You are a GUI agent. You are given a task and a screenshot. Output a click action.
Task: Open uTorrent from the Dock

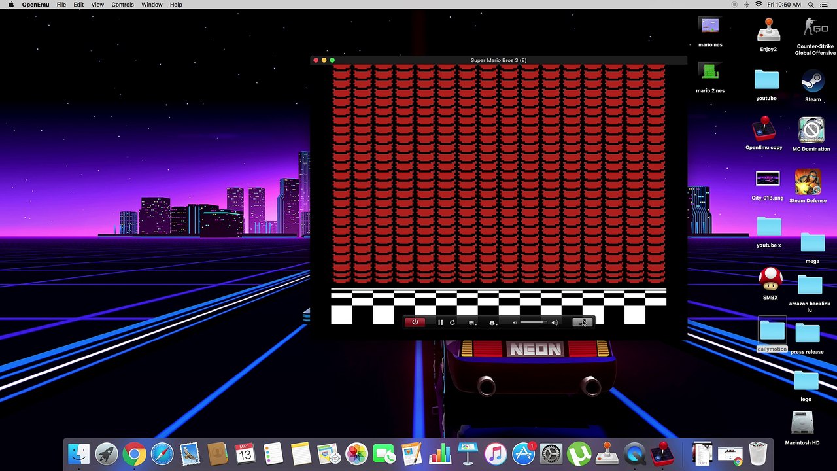(579, 453)
